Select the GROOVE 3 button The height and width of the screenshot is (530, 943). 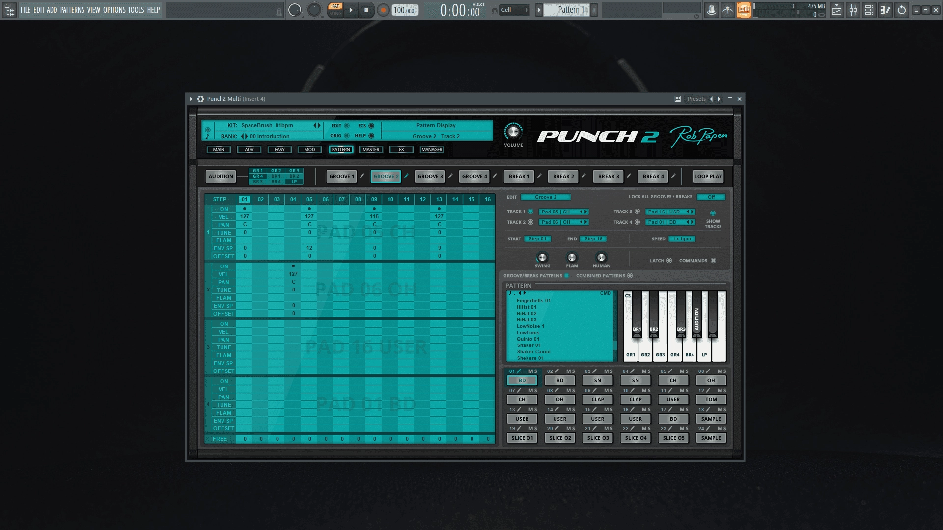[x=430, y=176]
